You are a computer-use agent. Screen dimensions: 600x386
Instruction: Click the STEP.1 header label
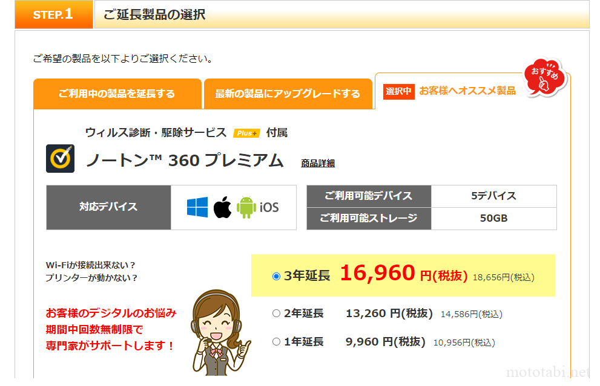[x=53, y=14]
